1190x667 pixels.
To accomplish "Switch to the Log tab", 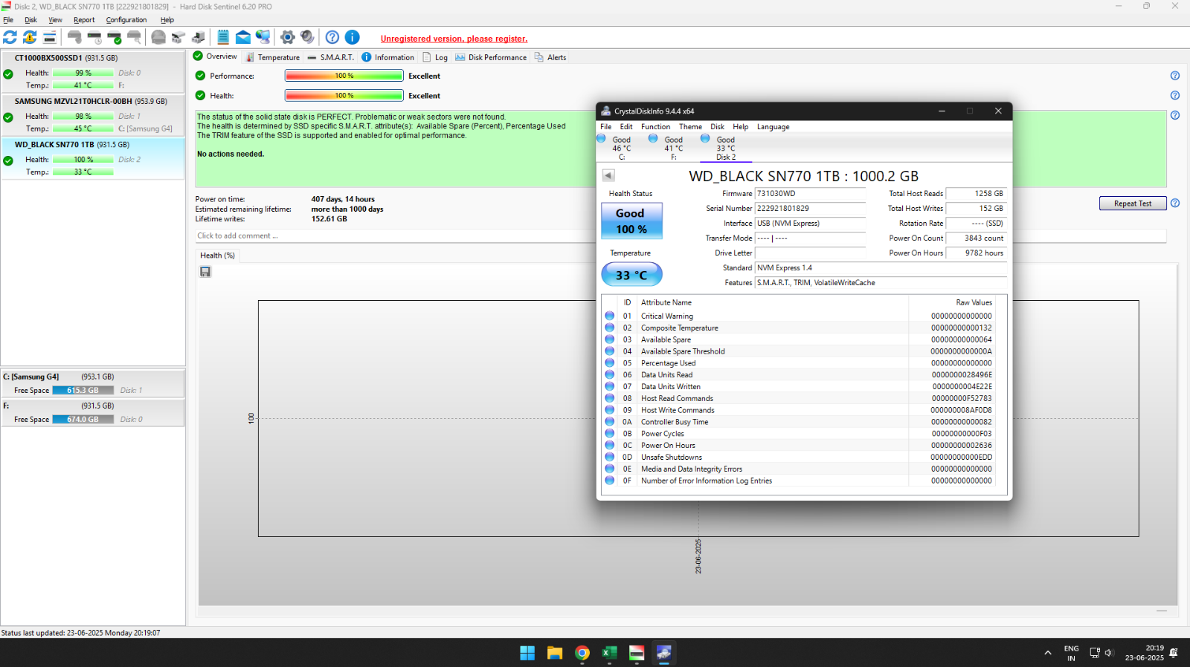I will point(435,57).
